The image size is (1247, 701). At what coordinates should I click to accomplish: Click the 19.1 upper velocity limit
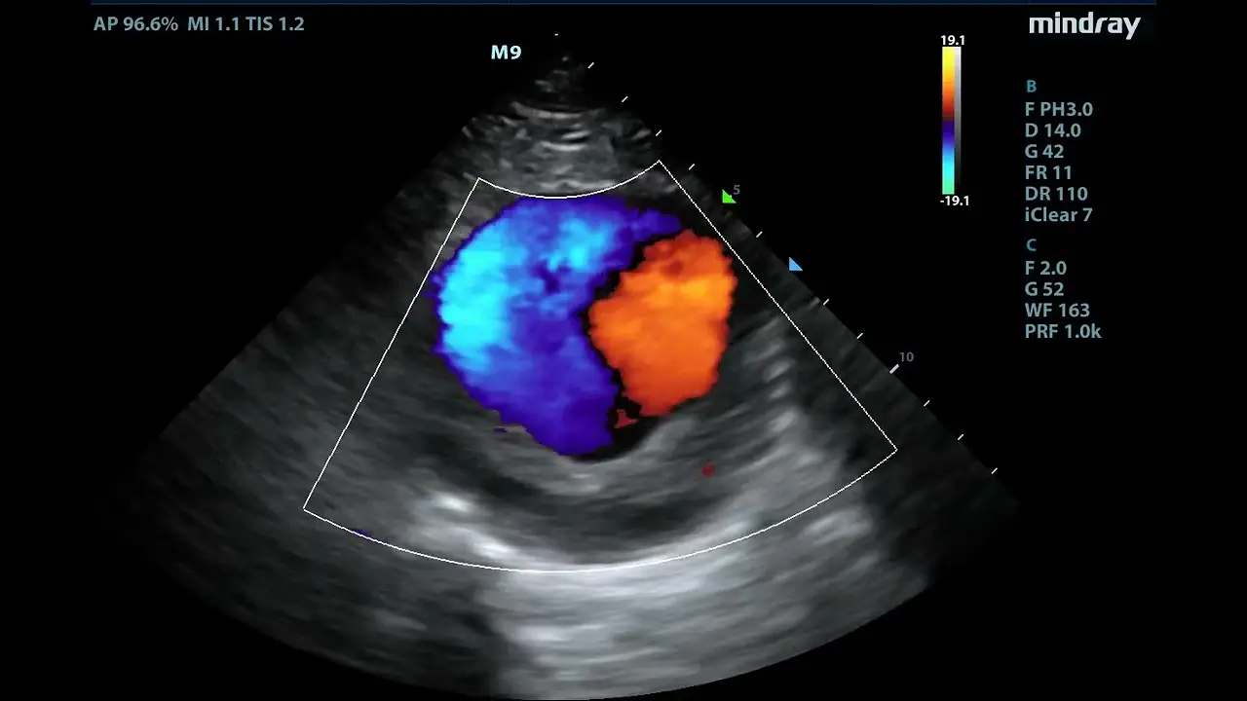pyautogui.click(x=953, y=40)
